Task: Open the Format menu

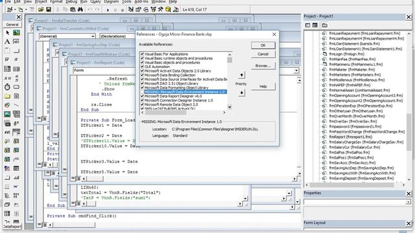Action: tap(56, 1)
